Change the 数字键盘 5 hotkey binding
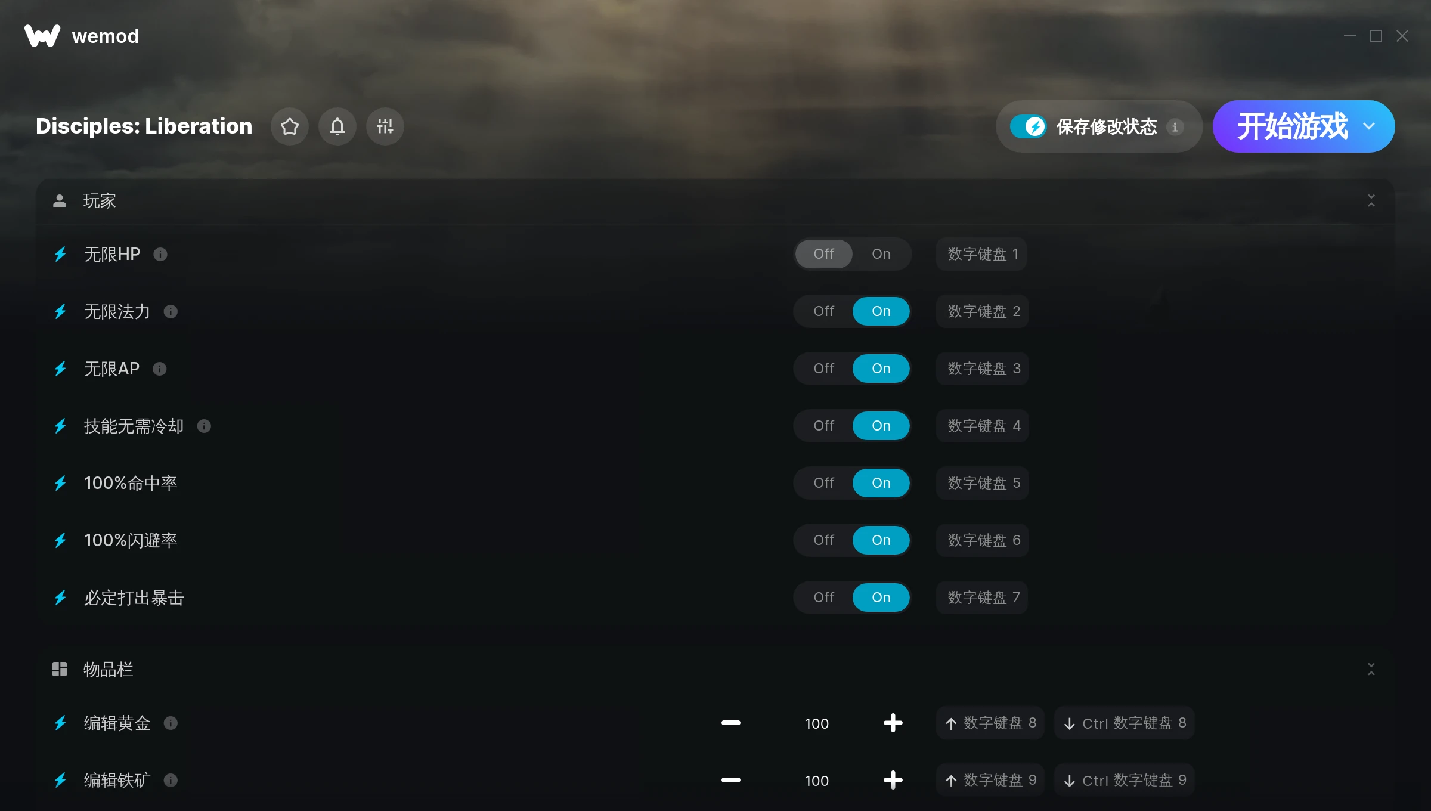This screenshot has height=811, width=1431. coord(983,483)
